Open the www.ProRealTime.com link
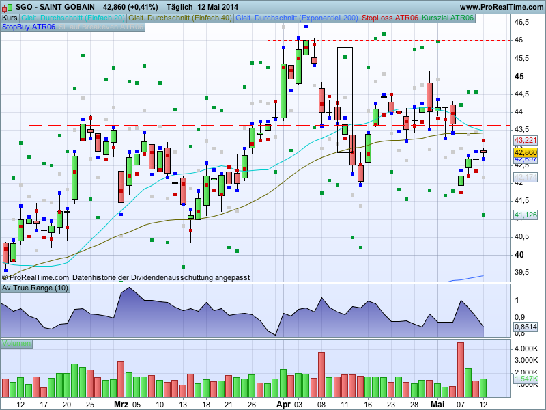The height and width of the screenshot is (410, 546). [x=502, y=7]
